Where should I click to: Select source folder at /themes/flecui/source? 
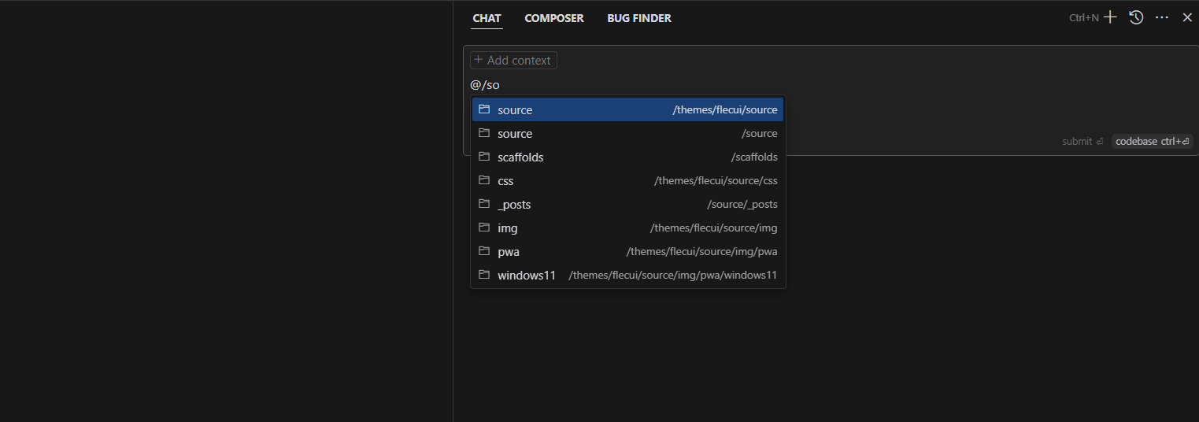click(627, 110)
